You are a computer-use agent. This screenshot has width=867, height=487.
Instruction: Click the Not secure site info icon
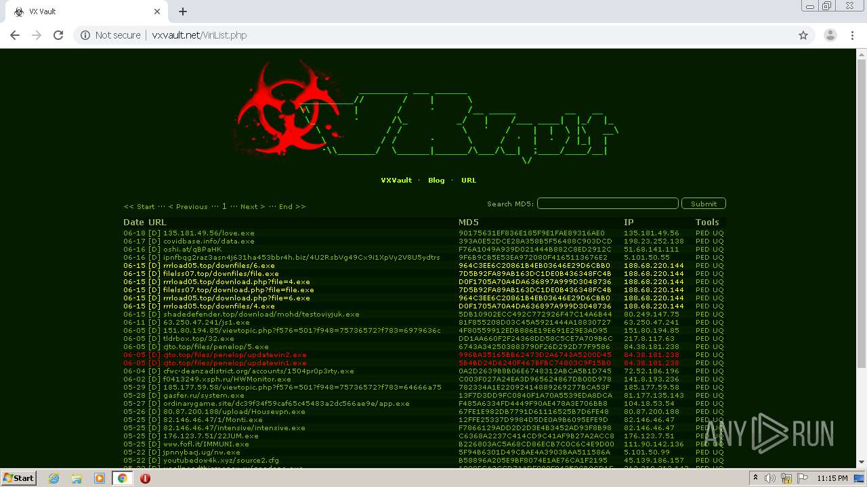[x=85, y=35]
